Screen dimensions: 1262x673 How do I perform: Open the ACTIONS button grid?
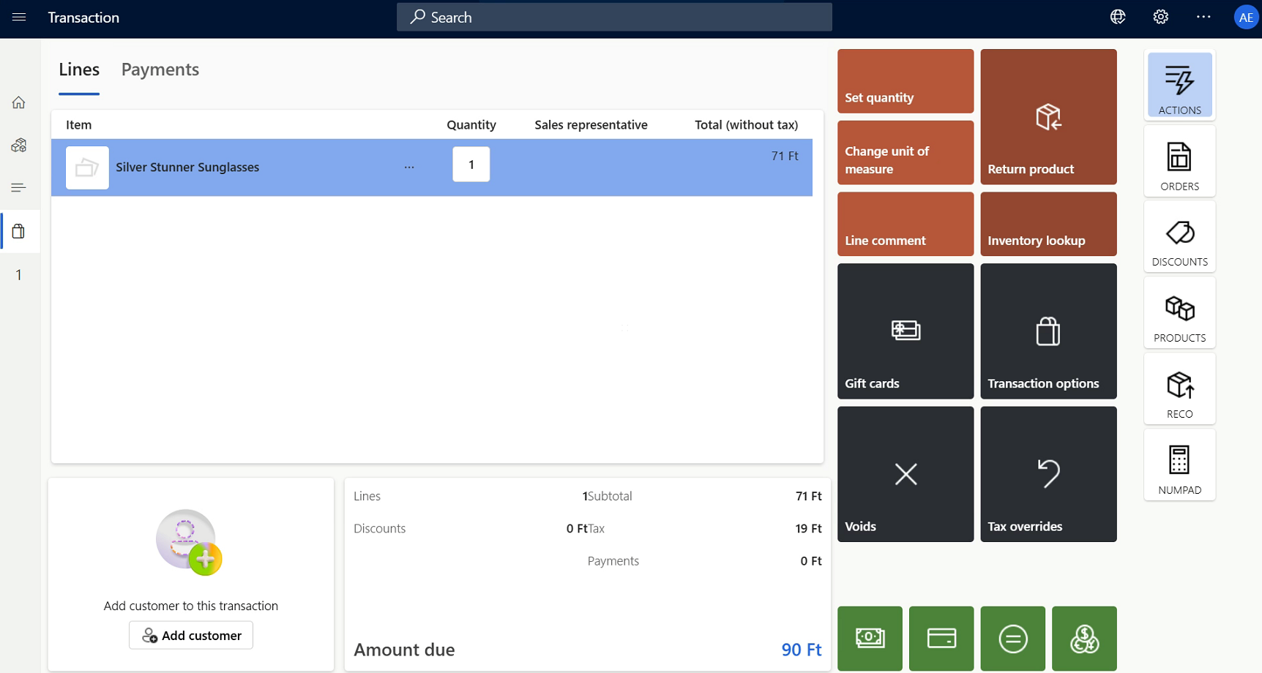[1180, 85]
